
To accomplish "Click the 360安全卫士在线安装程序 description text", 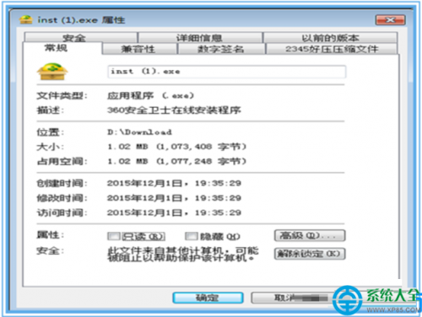I will [174, 110].
